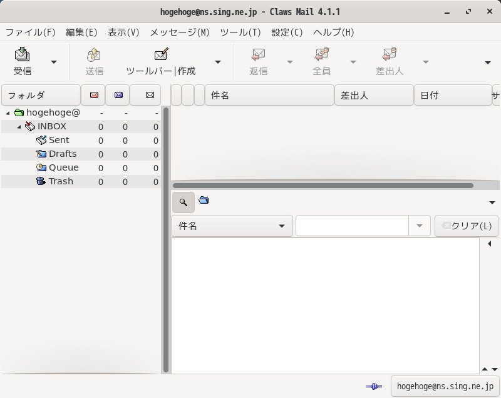Open the 編集(E) menu
This screenshot has height=398, width=501.
(x=81, y=32)
